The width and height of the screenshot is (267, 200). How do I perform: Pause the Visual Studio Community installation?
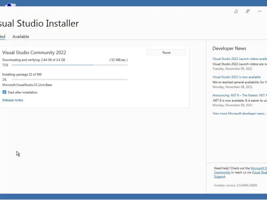pyautogui.click(x=166, y=52)
